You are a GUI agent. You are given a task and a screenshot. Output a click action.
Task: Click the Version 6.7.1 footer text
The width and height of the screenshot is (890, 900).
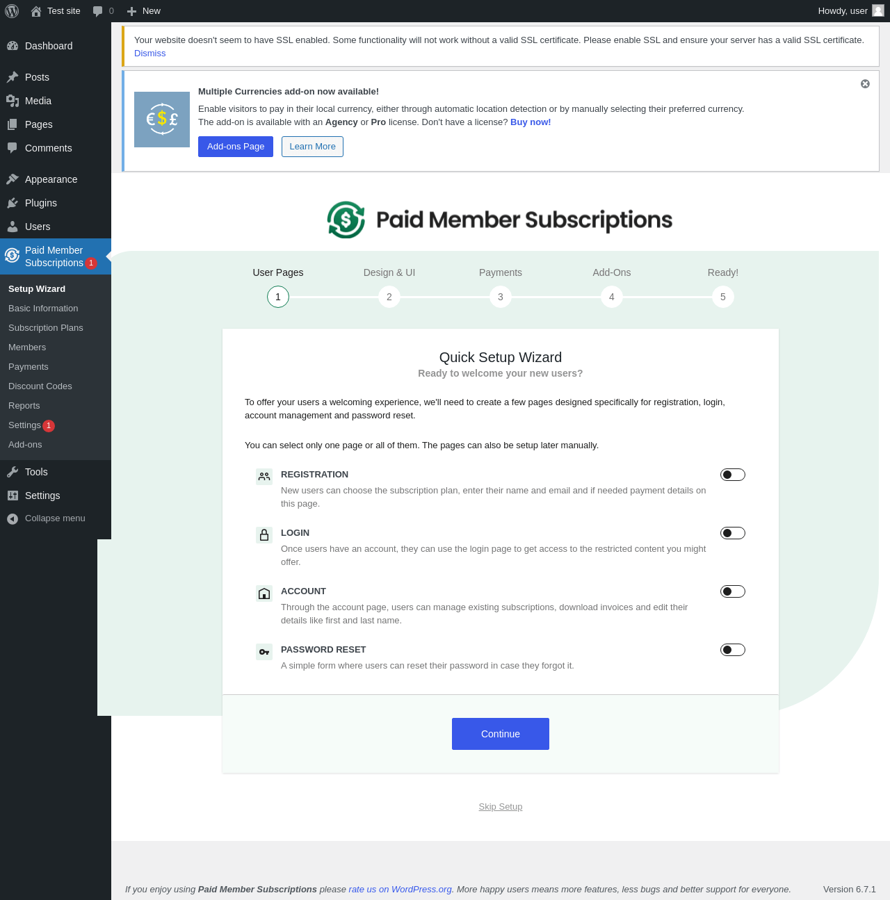tap(850, 890)
